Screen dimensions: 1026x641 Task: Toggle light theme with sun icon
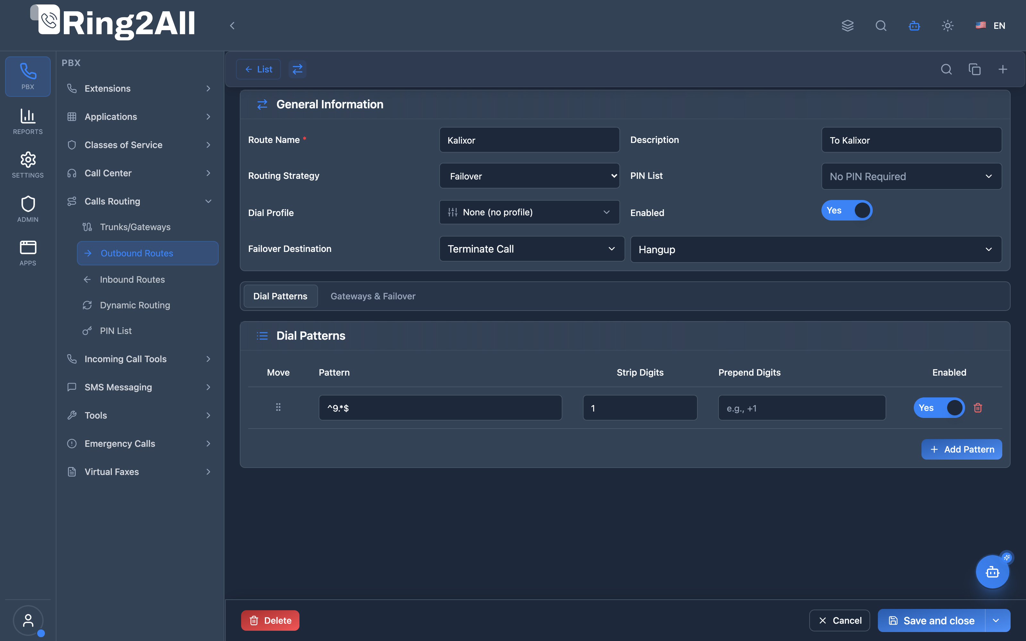pos(947,25)
